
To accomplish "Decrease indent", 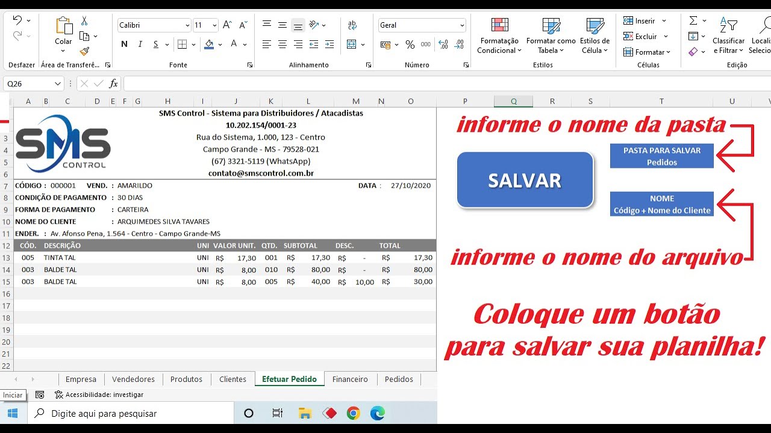I will [x=314, y=44].
